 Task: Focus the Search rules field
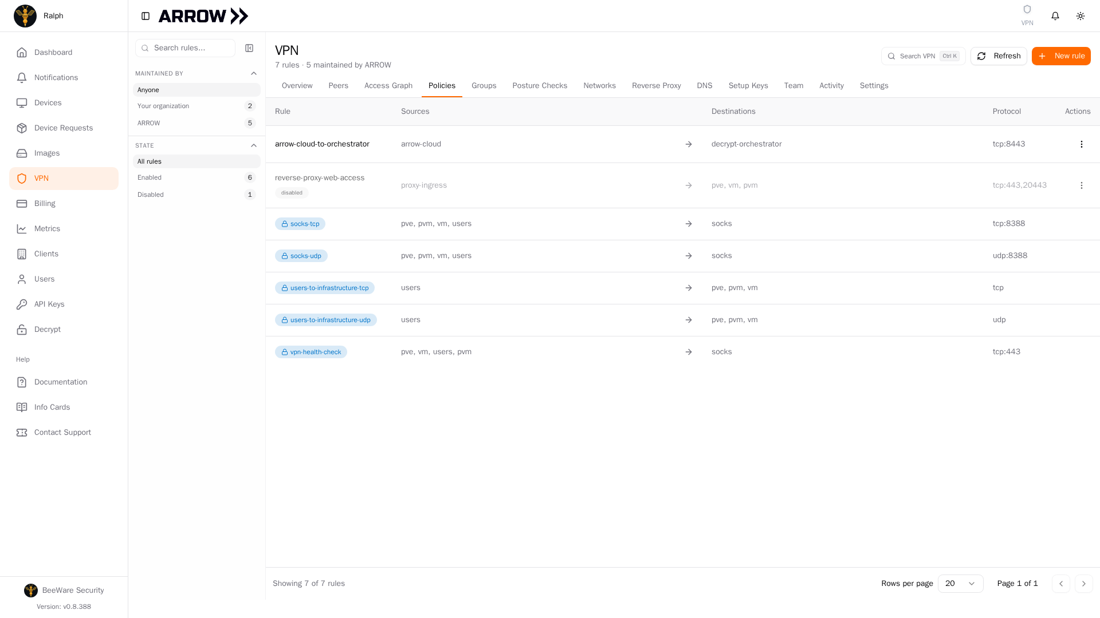click(x=185, y=48)
